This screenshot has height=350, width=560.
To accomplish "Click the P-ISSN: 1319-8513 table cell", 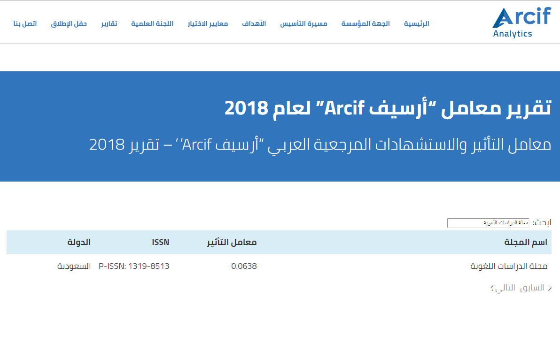I will point(134,266).
